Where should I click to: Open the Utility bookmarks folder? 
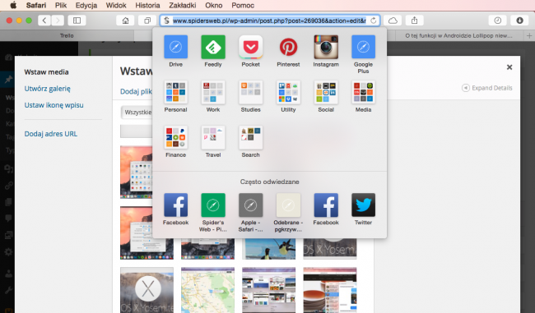(x=288, y=92)
